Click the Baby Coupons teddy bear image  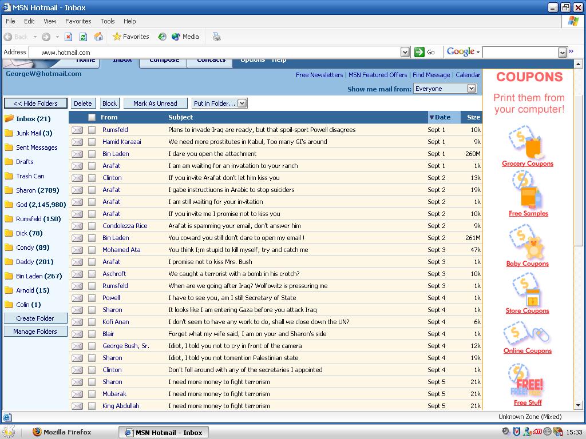(x=526, y=241)
